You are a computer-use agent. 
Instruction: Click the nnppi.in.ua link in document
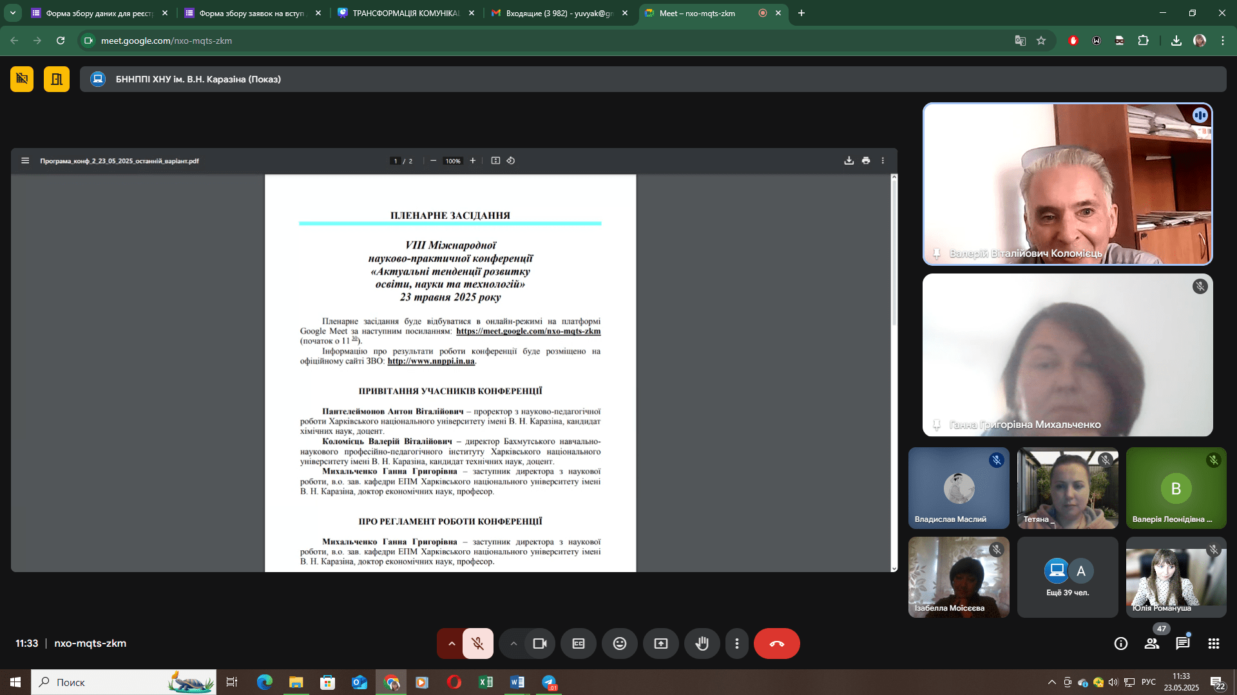(430, 361)
